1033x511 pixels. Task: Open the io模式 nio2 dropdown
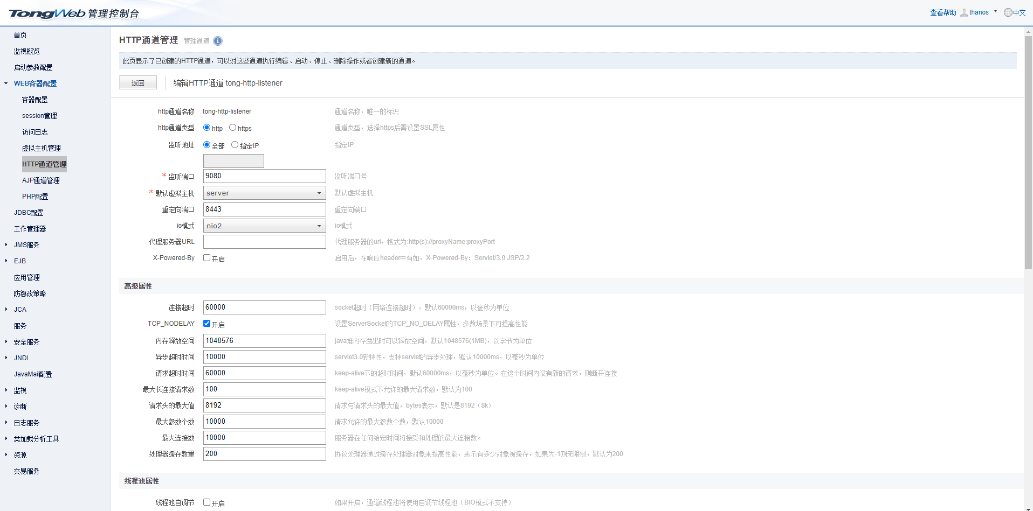point(264,226)
